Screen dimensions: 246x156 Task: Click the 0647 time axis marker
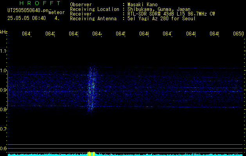pos(167,34)
